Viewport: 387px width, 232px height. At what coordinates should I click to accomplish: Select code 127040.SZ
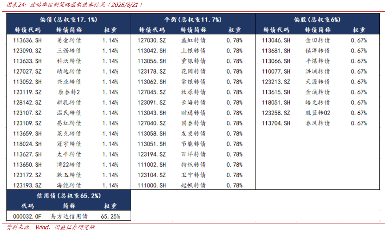(x=152, y=123)
